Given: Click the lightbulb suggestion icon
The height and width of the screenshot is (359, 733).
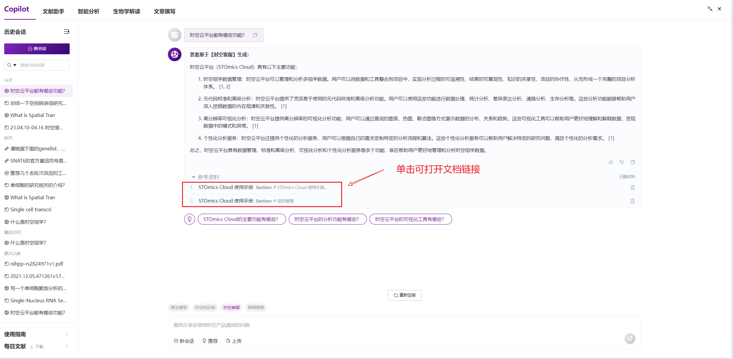Looking at the screenshot, I should [x=190, y=219].
